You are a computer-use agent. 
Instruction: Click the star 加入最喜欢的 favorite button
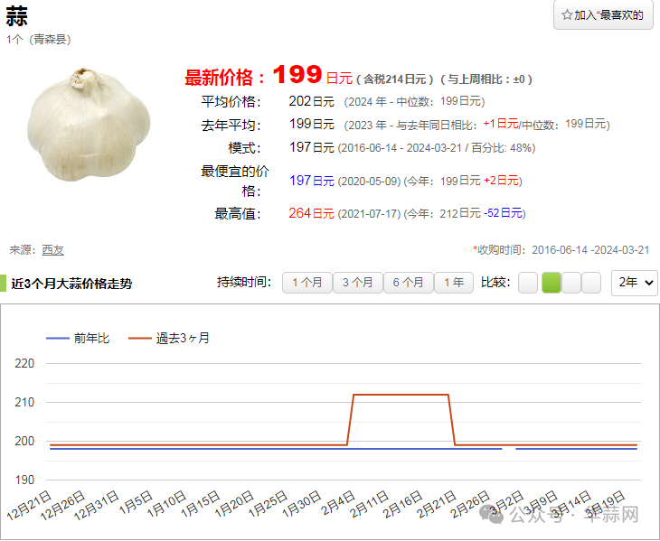pos(603,15)
